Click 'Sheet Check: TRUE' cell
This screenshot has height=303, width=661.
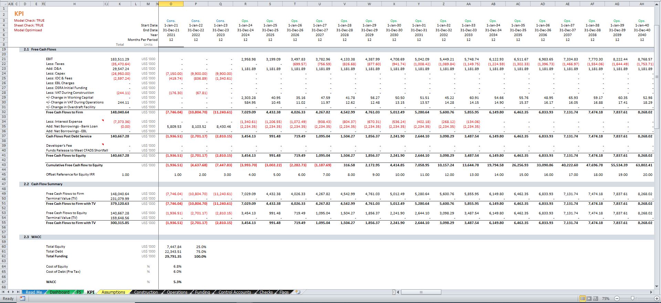(29, 25)
